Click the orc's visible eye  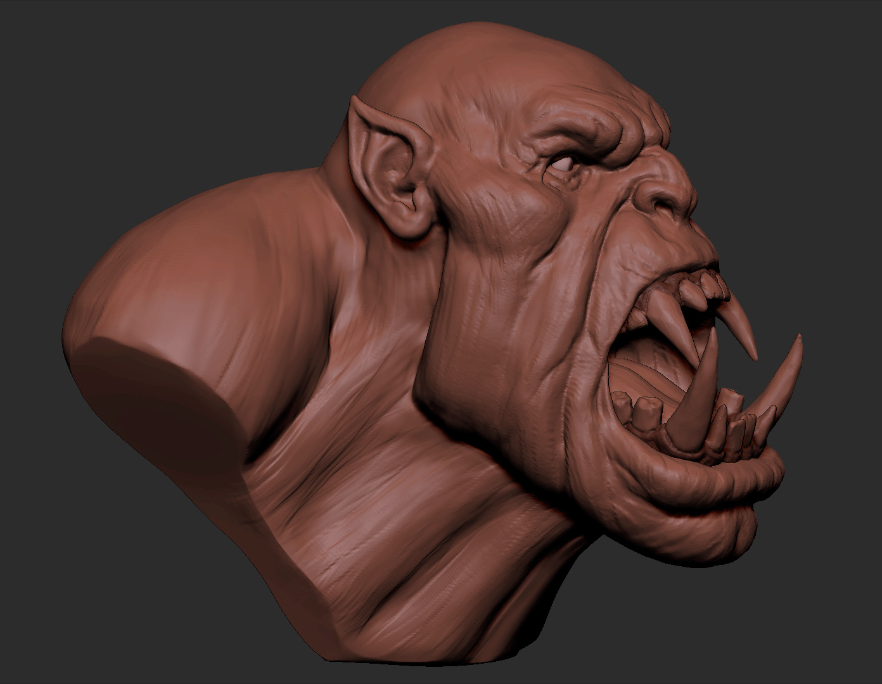[x=561, y=163]
